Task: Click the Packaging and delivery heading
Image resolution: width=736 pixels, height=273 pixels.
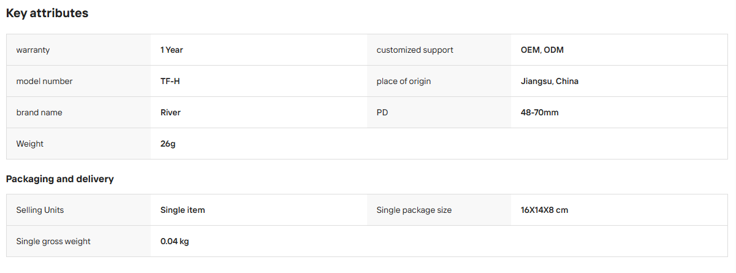Action: (x=60, y=179)
